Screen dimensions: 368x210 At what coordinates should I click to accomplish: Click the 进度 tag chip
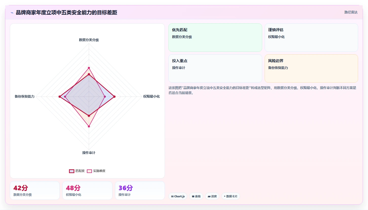coord(212,196)
